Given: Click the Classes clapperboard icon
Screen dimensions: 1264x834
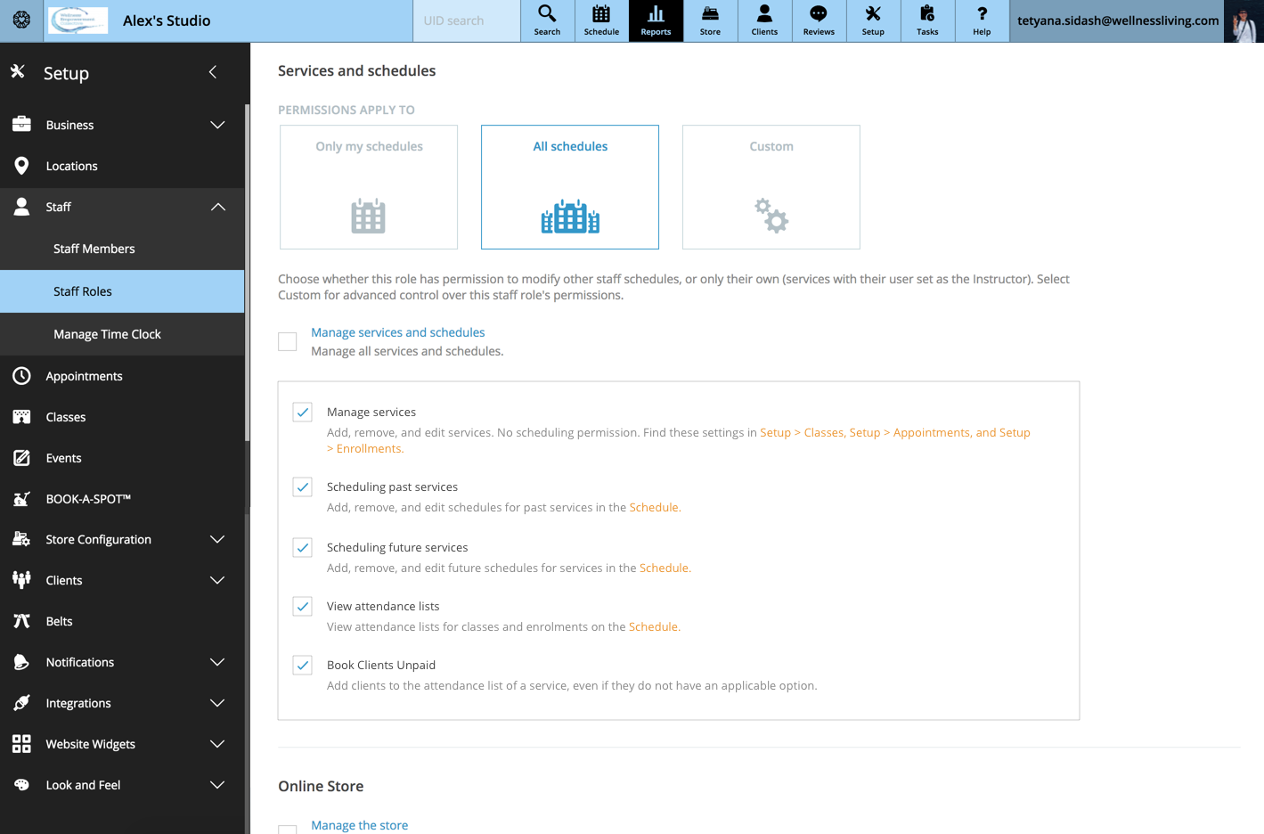Looking at the screenshot, I should point(21,417).
